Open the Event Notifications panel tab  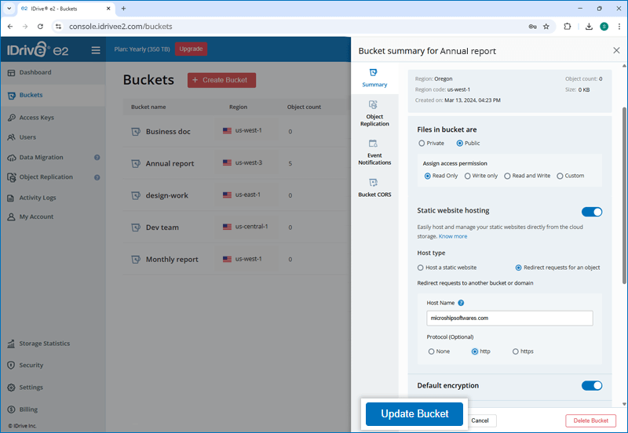tap(374, 152)
